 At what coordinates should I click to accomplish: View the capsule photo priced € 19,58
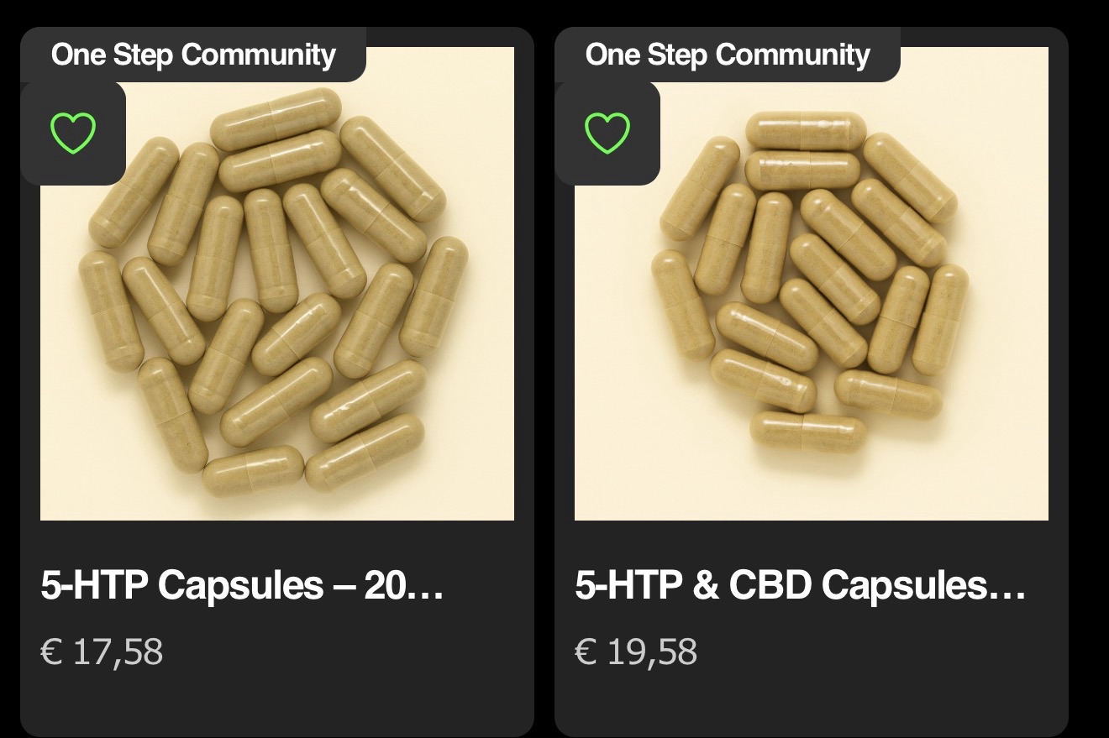[812, 336]
